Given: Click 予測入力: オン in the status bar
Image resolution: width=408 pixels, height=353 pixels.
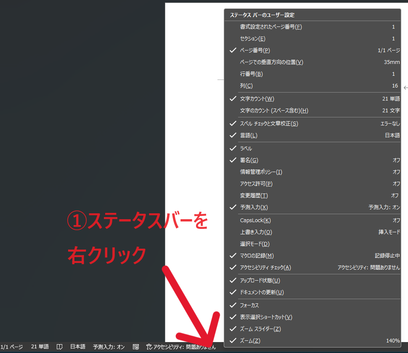Looking at the screenshot, I should [x=109, y=347].
